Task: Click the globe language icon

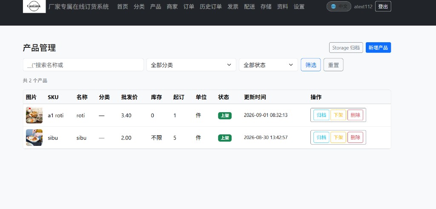Action: (x=333, y=6)
